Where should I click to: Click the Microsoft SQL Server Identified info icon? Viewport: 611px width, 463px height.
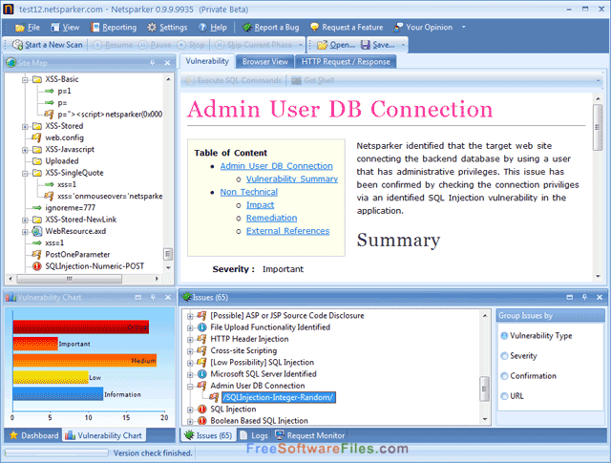click(x=201, y=374)
